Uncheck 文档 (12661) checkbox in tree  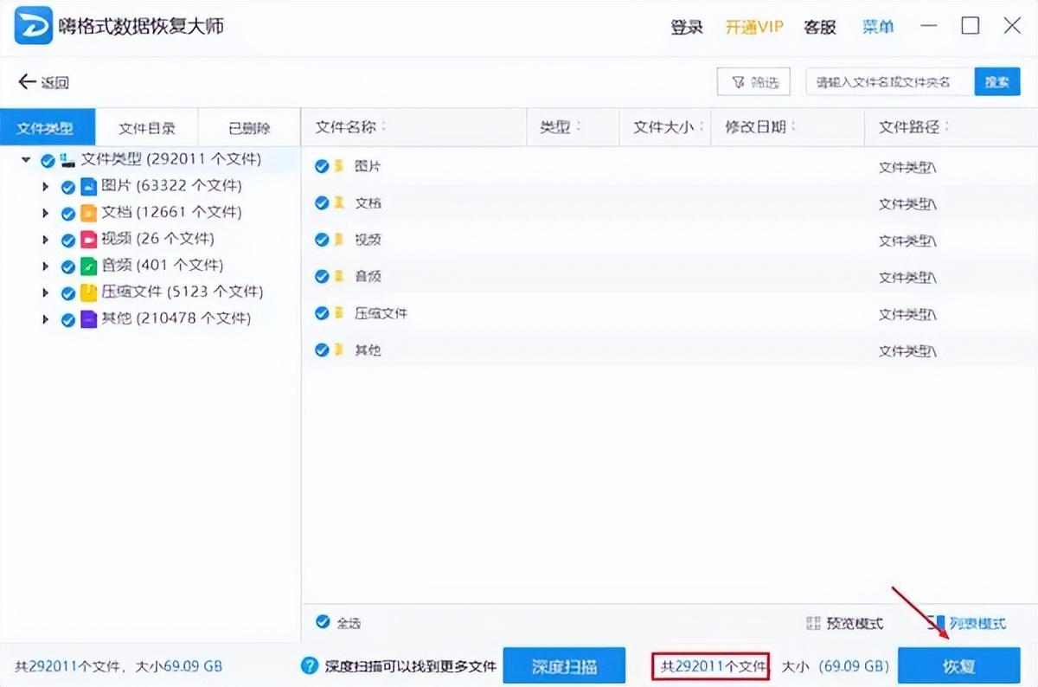68,214
